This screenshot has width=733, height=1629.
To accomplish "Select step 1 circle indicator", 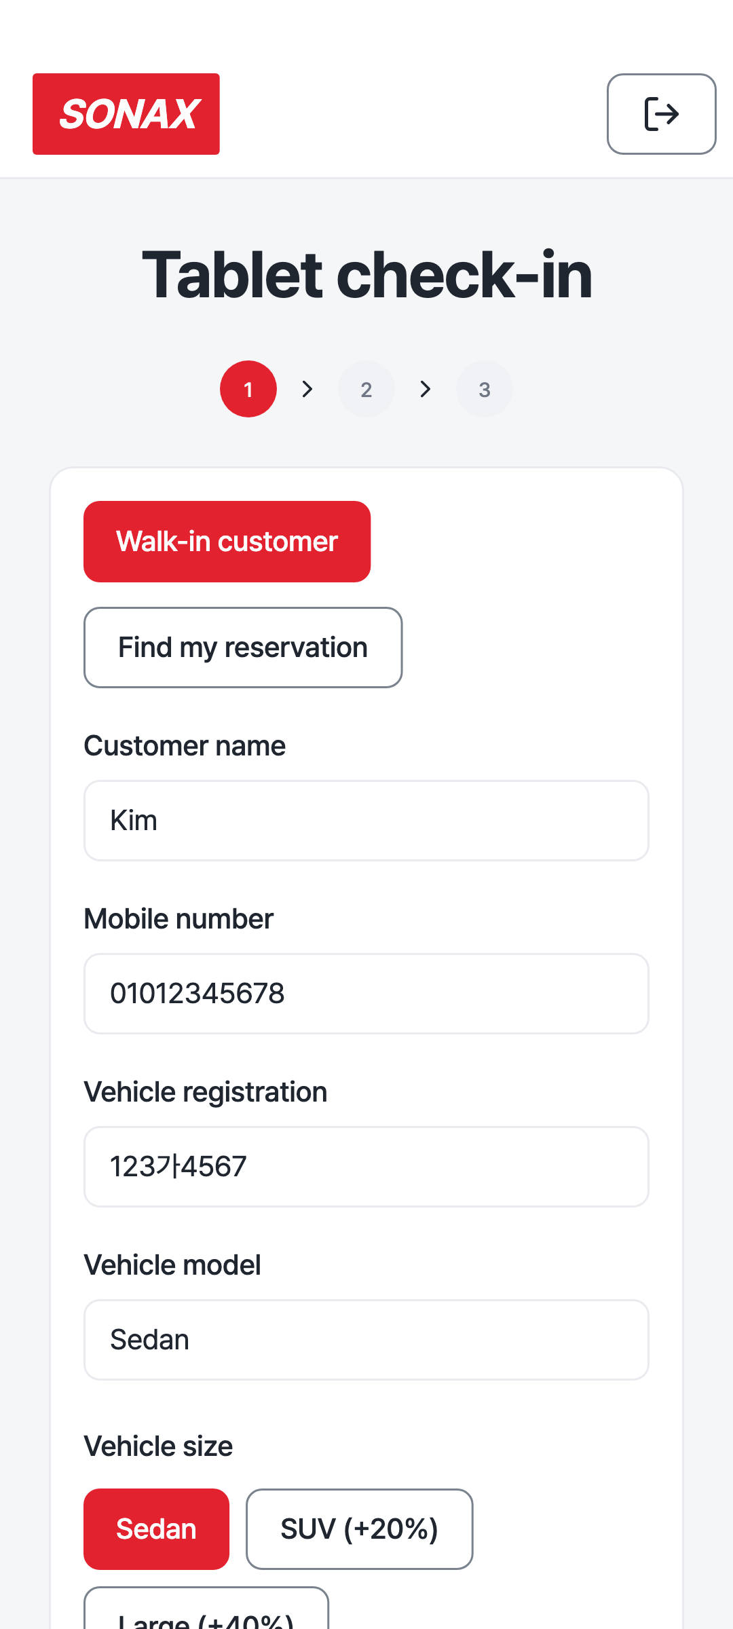I will [248, 389].
